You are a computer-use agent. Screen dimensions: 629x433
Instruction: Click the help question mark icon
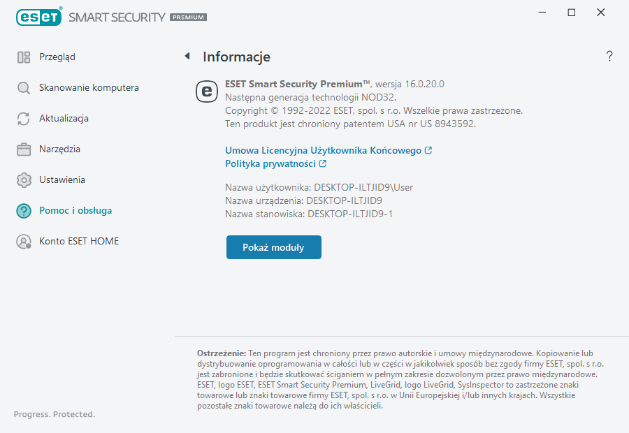[609, 57]
